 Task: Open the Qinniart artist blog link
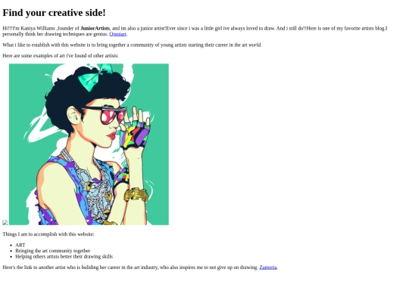click(x=117, y=34)
